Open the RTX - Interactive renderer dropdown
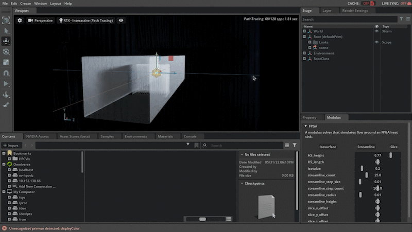412x232 pixels. point(87,21)
